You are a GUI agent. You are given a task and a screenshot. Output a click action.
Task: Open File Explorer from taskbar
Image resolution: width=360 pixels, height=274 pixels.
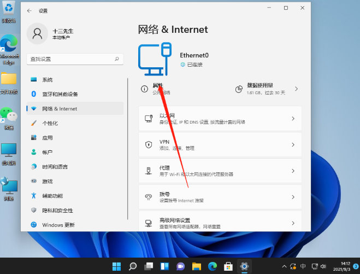tap(197, 266)
